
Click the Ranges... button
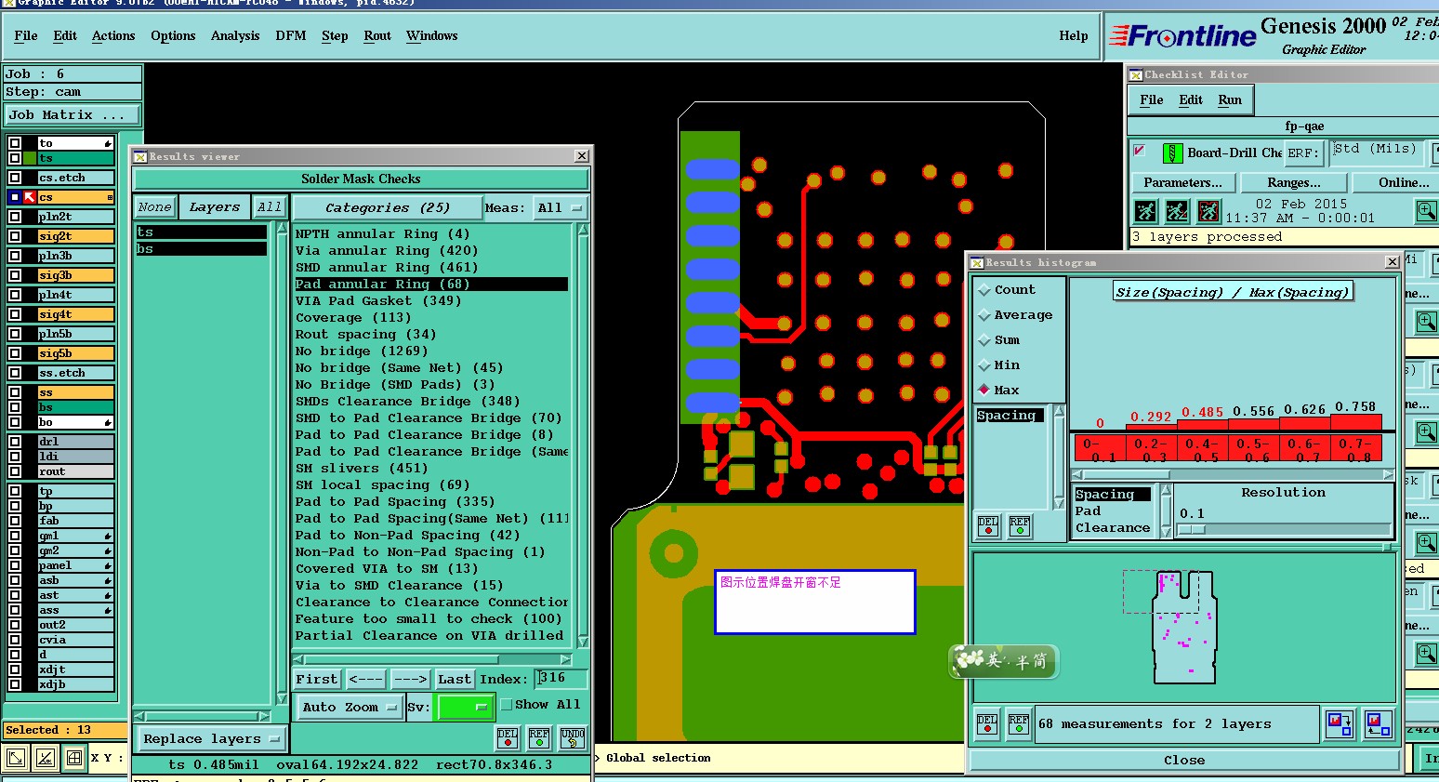(1294, 182)
